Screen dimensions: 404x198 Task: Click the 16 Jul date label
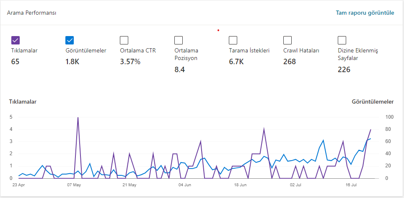tap(350, 185)
